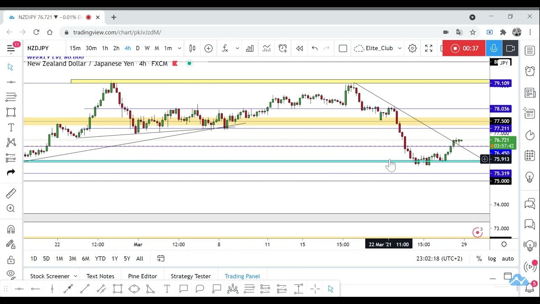This screenshot has width=540, height=304.
Task: Open the notifications bell in right sidebar
Action: click(x=530, y=288)
